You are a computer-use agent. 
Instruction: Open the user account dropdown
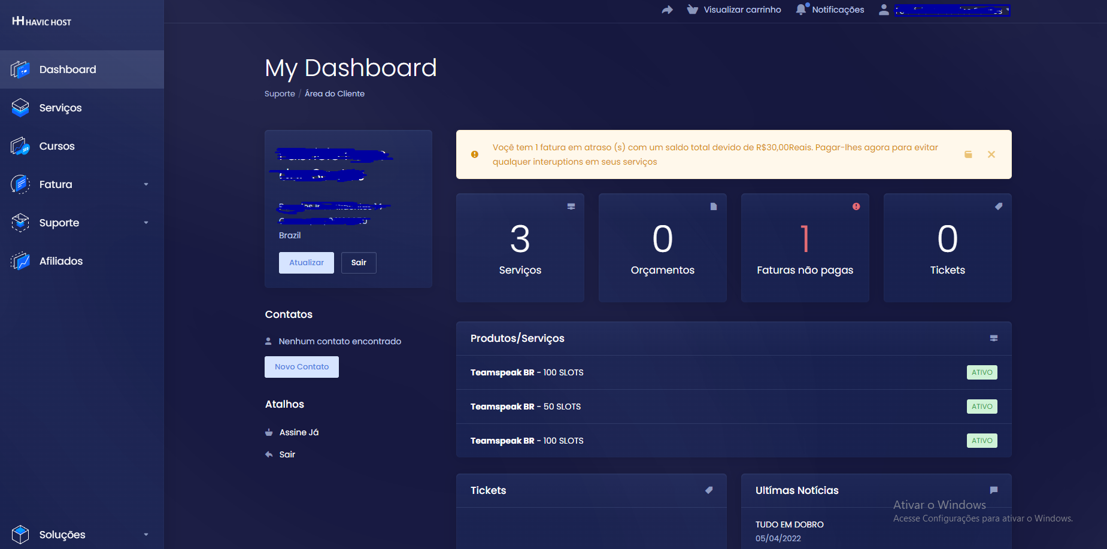[952, 10]
